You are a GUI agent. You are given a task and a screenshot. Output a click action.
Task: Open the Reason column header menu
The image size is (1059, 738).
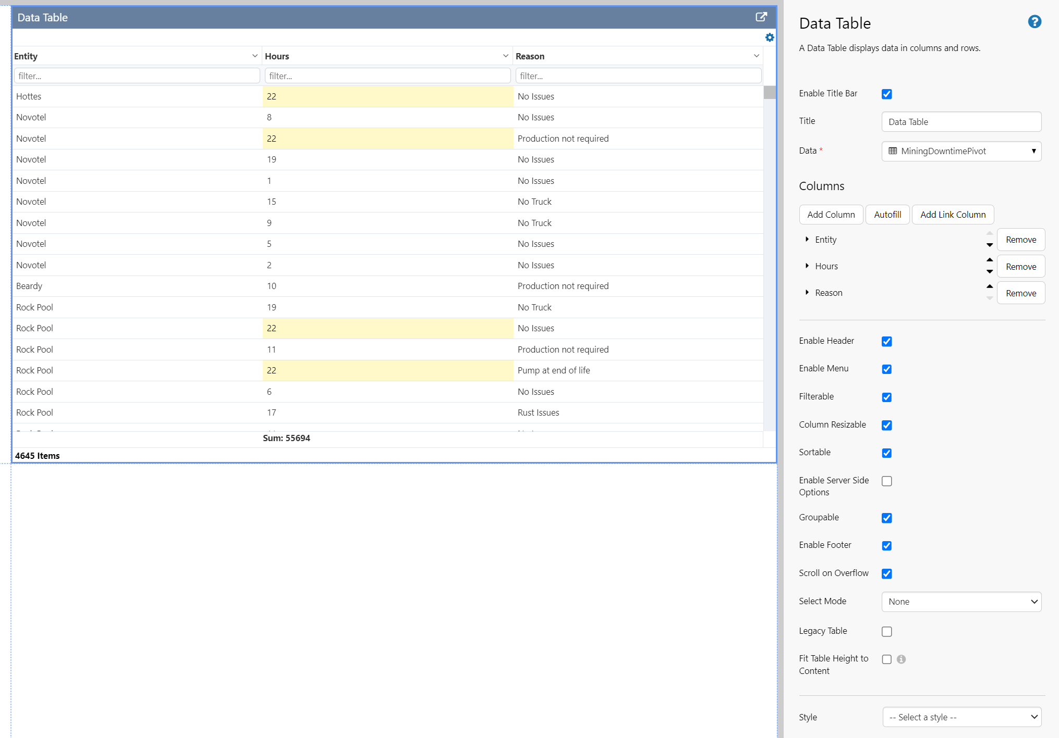pos(756,55)
